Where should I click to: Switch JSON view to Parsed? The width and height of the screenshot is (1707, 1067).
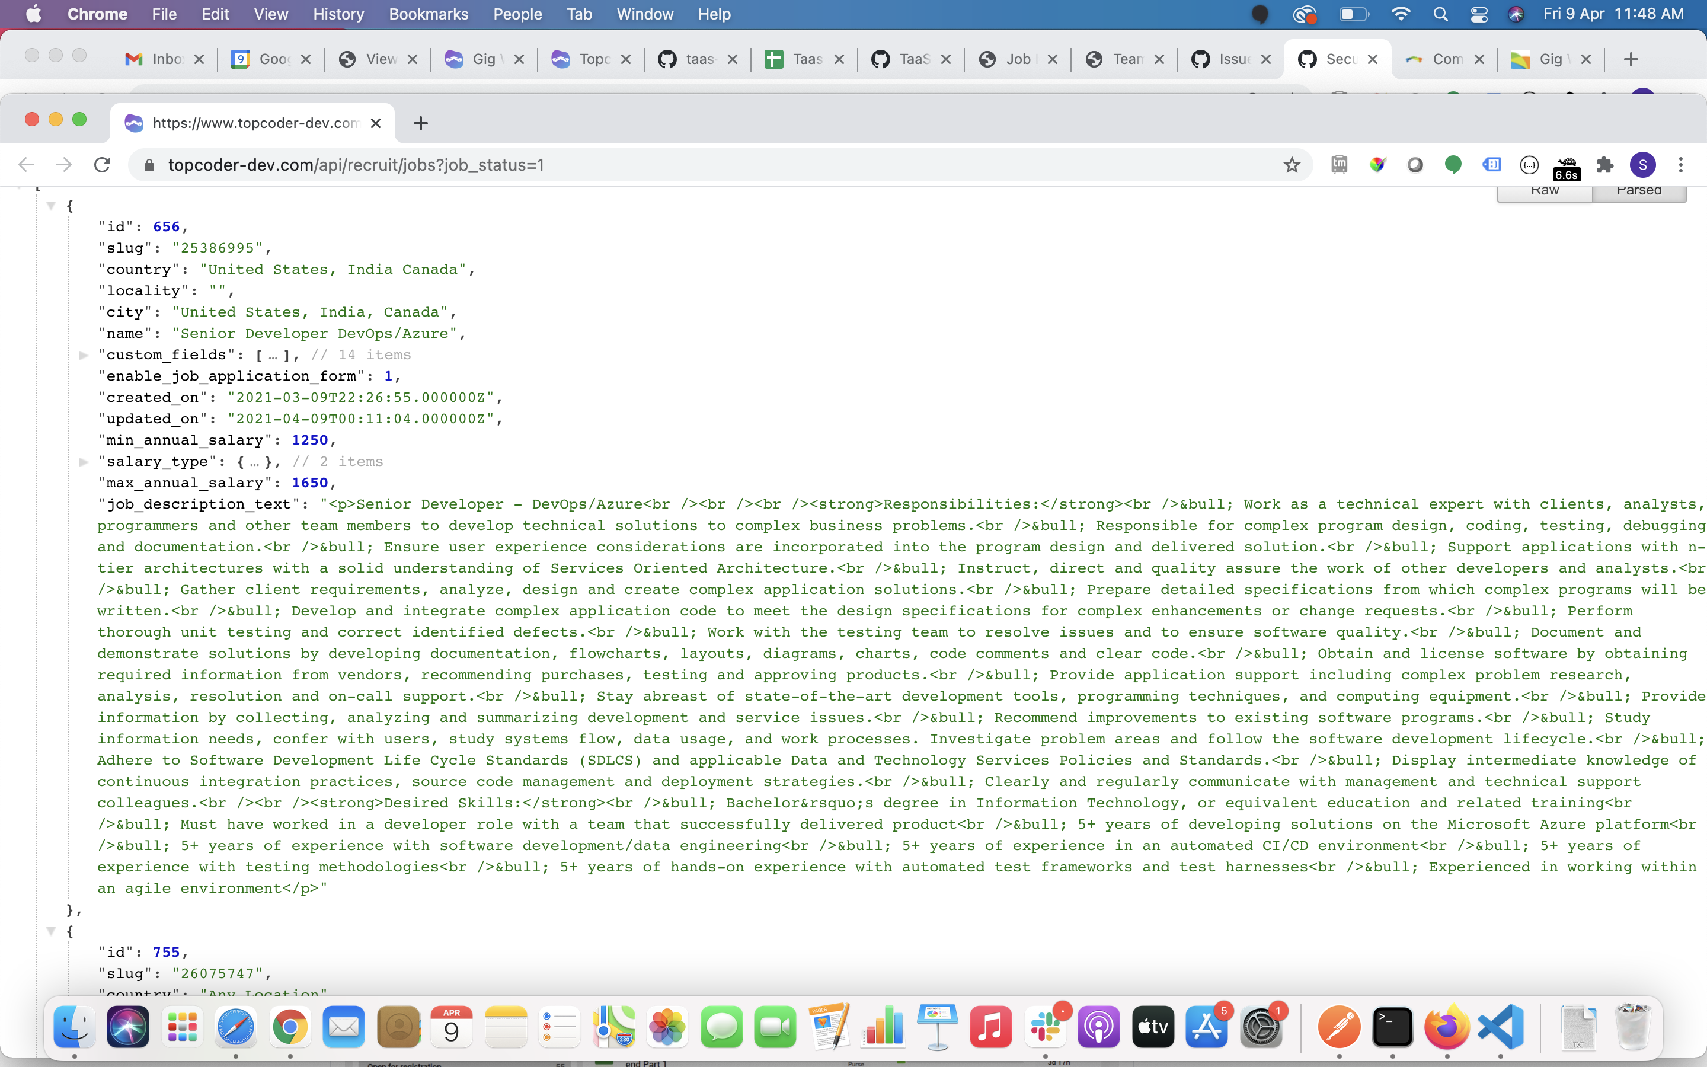coord(1639,192)
